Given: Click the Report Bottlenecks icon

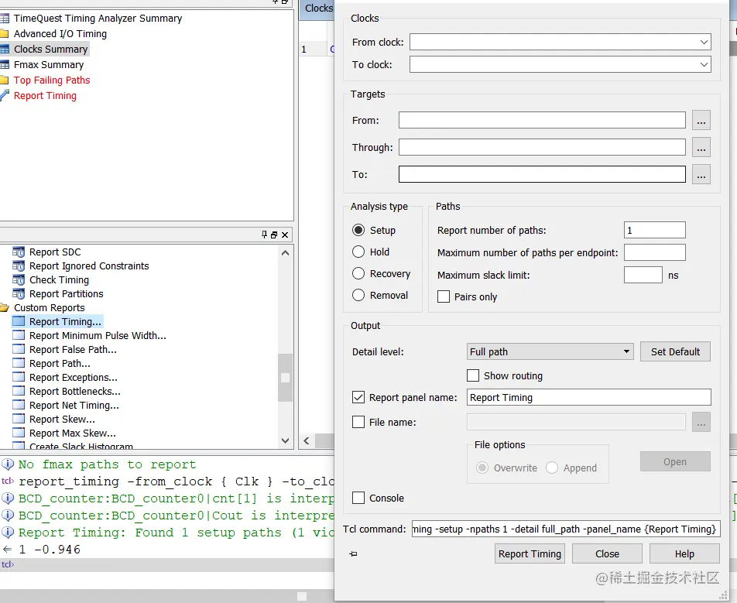Looking at the screenshot, I should 19,392.
